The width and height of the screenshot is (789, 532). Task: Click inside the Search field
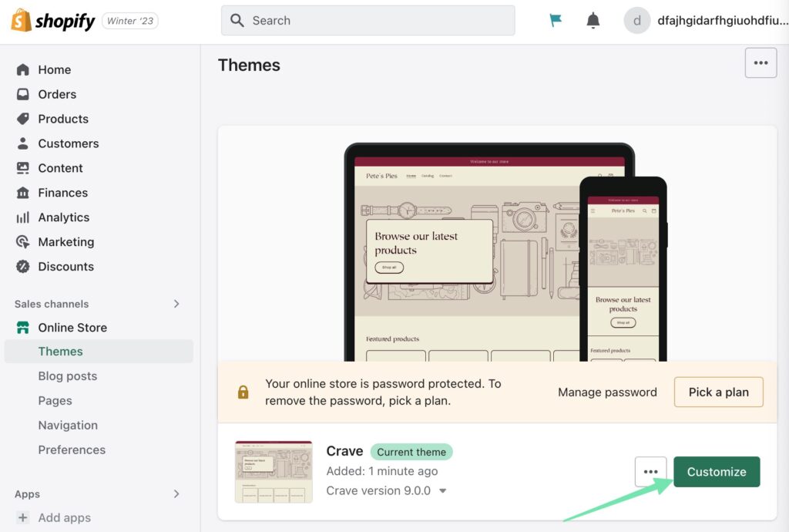[x=368, y=20]
